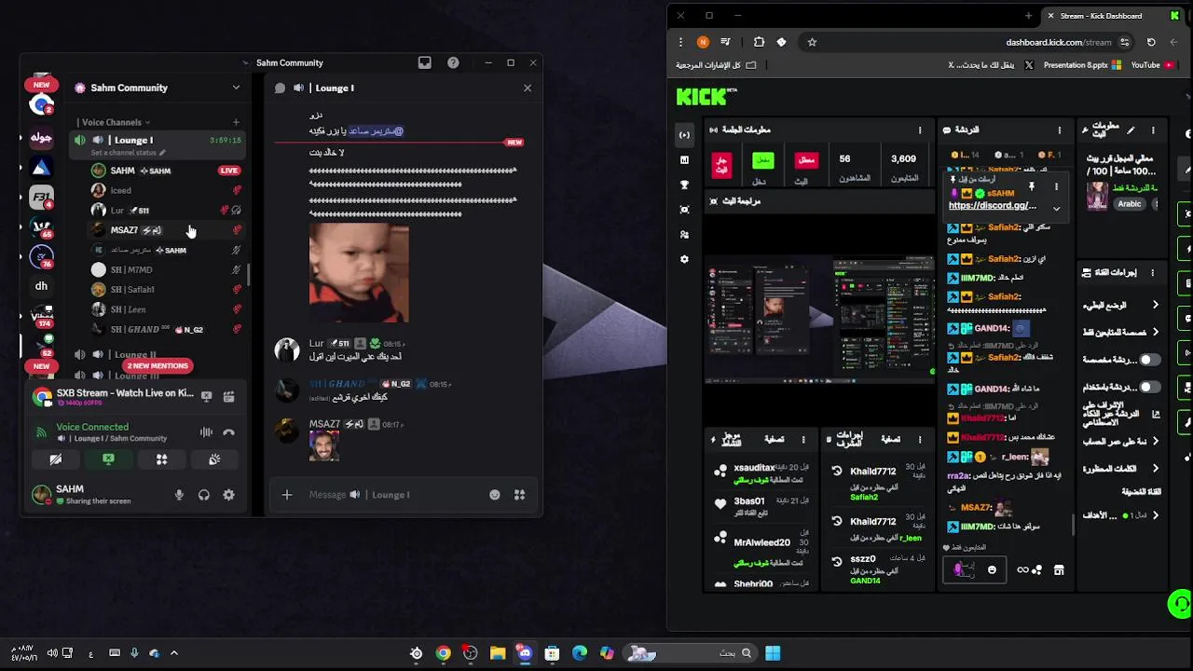Open apps launcher in message box
This screenshot has height=671, width=1193.
(x=520, y=495)
